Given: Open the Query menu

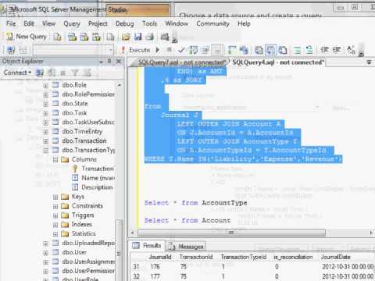Looking at the screenshot, I should pyautogui.click(x=72, y=23).
